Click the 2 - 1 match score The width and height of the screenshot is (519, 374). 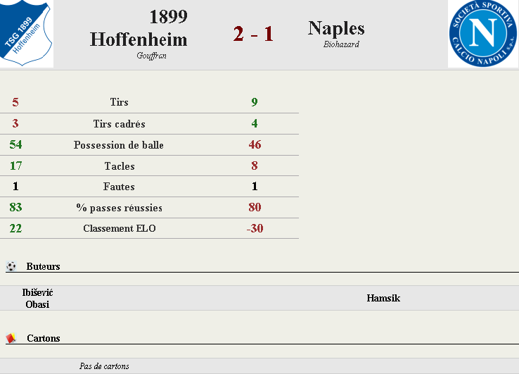click(253, 34)
